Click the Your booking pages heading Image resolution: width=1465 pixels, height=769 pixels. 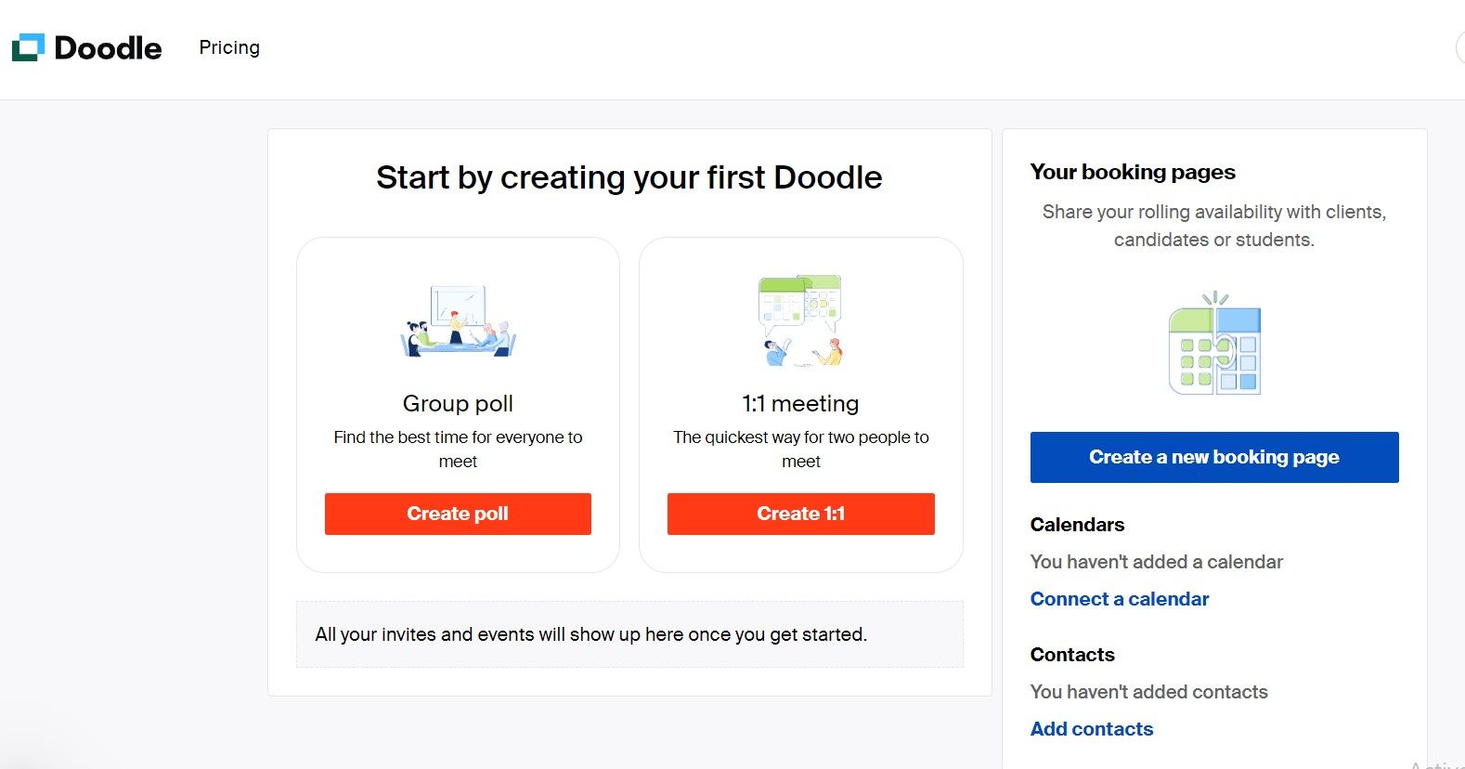[x=1132, y=172]
